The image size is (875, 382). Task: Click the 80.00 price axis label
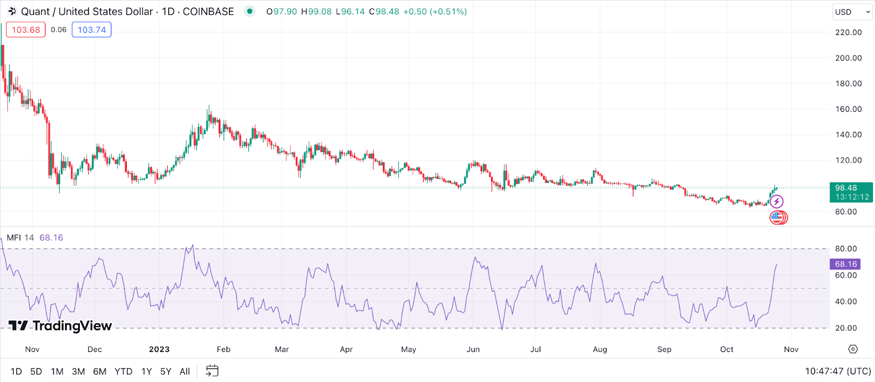tap(846, 212)
